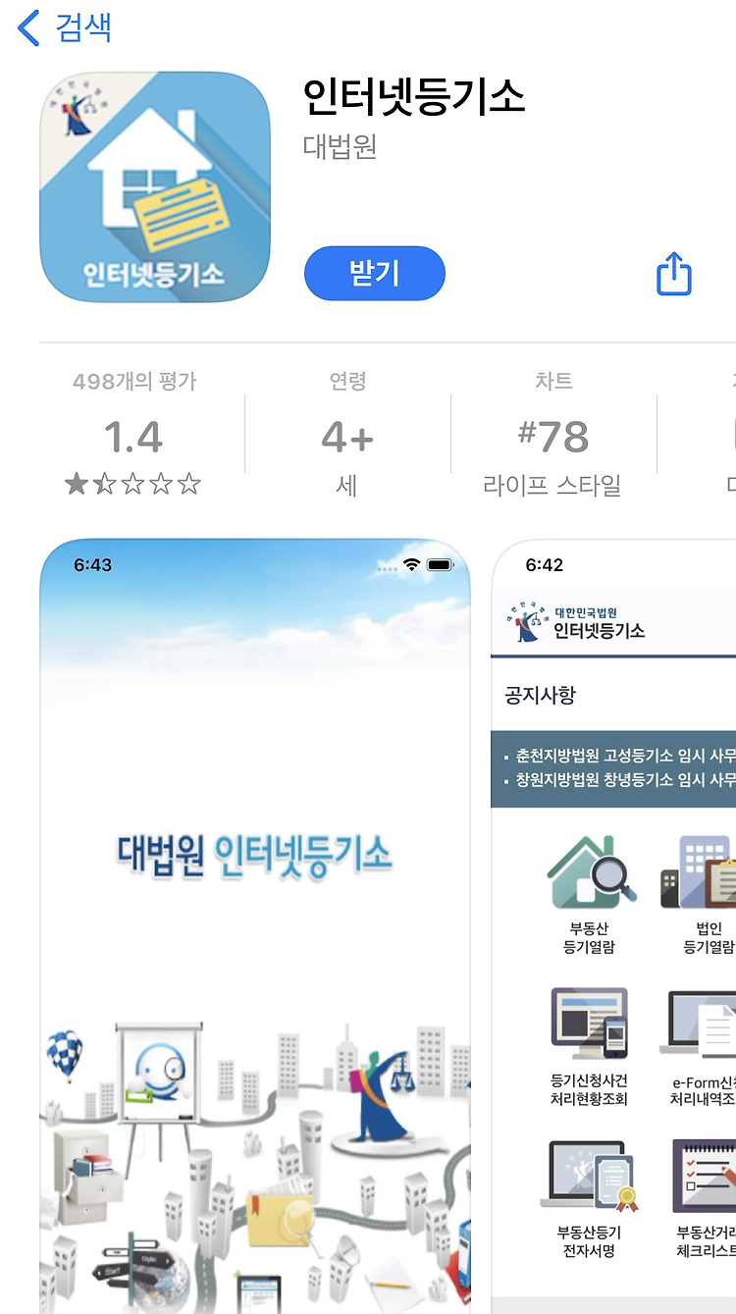The image size is (736, 1314).
Task: Open the #78 라이프 스타일 chart
Action: coord(552,436)
